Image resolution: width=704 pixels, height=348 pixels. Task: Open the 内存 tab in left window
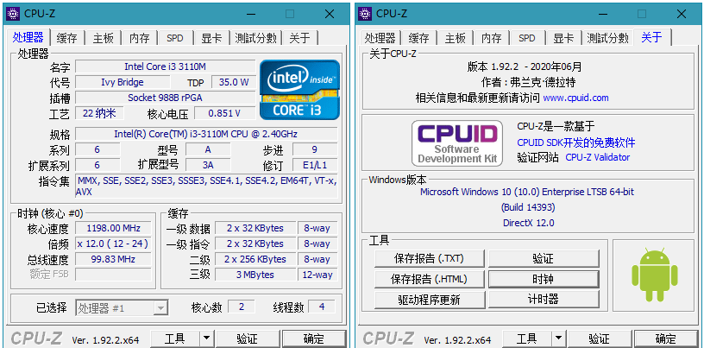pos(139,38)
